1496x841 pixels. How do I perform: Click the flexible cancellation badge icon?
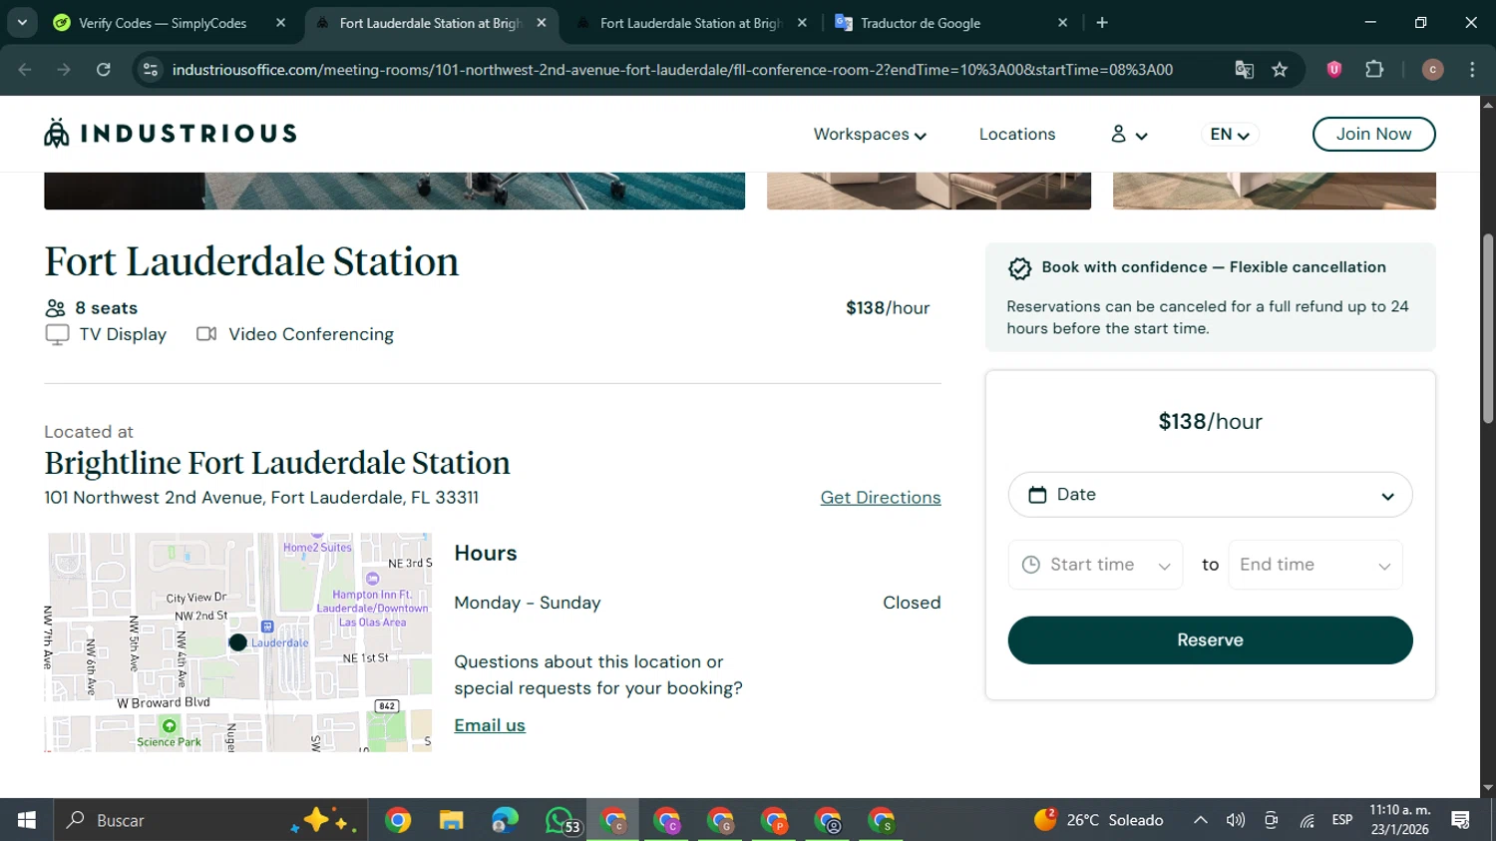point(1019,268)
